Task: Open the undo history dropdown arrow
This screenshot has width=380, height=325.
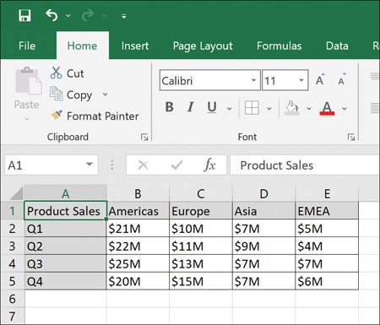Action: [68, 16]
